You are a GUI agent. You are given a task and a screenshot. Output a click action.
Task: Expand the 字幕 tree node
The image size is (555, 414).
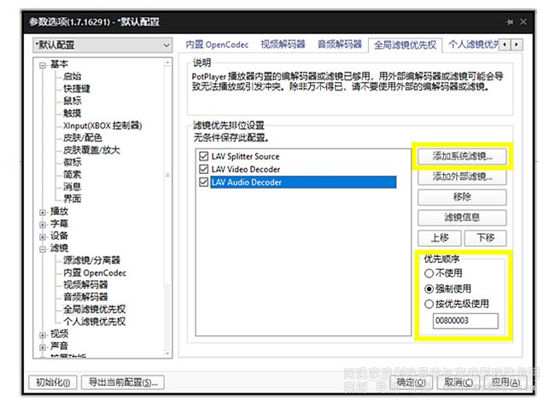43,224
